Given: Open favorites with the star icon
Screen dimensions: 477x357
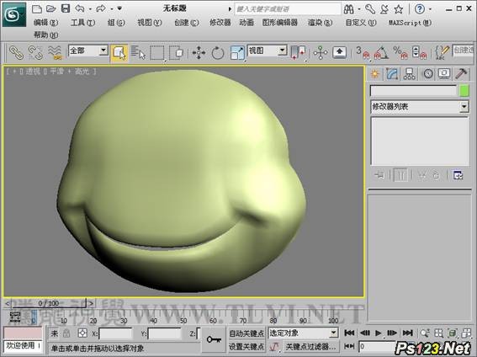Looking at the screenshot, I should [x=399, y=9].
